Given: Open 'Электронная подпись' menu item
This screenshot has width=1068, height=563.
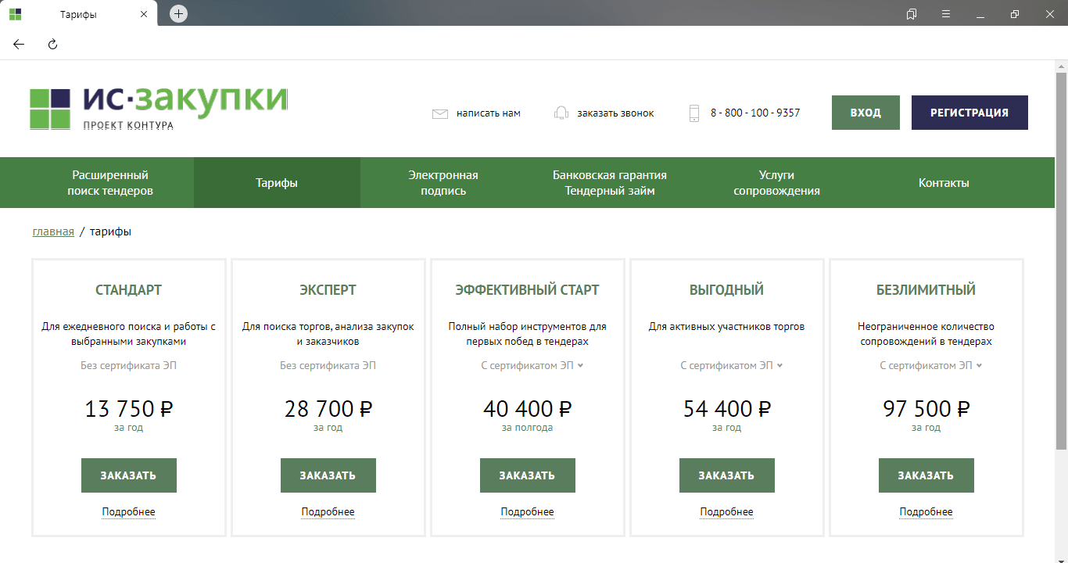Looking at the screenshot, I should pos(443,183).
